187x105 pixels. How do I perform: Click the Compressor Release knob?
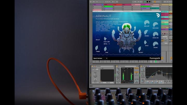pyautogui.click(x=118, y=79)
